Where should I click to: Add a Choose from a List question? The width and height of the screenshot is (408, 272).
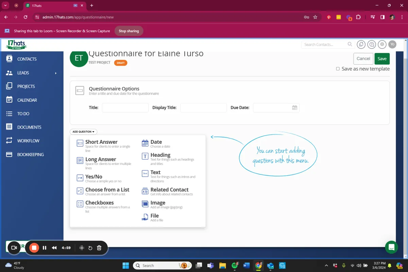coord(103,191)
